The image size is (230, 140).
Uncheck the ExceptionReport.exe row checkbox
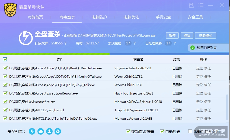click(x=5, y=93)
